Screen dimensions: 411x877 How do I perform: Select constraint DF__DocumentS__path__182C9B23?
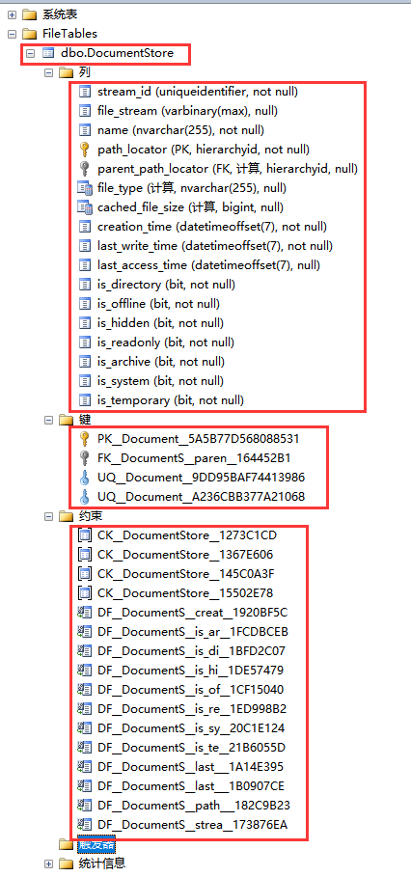click(194, 806)
